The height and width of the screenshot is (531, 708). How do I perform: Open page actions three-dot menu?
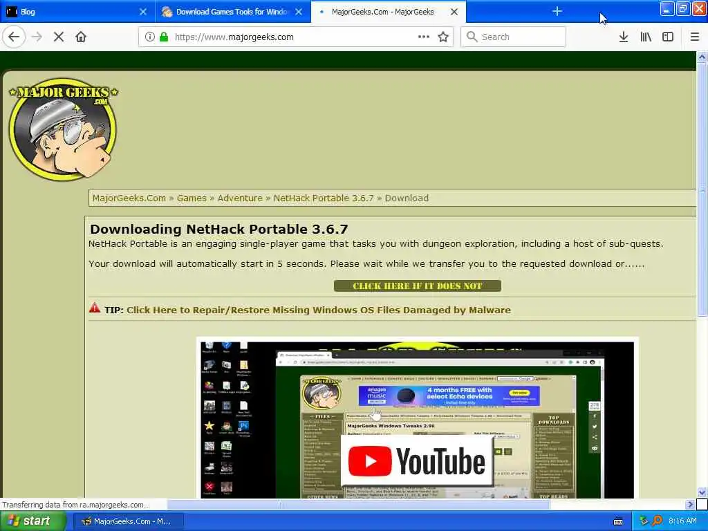[424, 37]
